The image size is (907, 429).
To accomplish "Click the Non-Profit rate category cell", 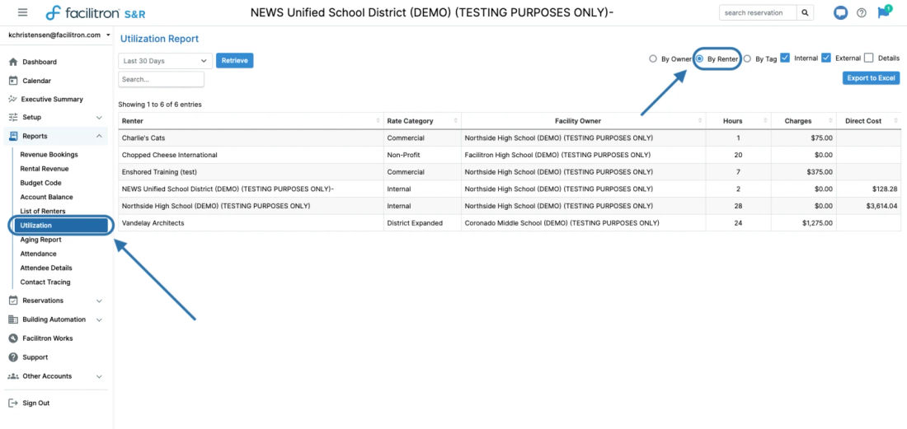I will [422, 155].
